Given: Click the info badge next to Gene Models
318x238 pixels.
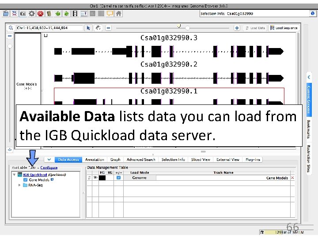Looking at the screenshot, I should 52,179.
